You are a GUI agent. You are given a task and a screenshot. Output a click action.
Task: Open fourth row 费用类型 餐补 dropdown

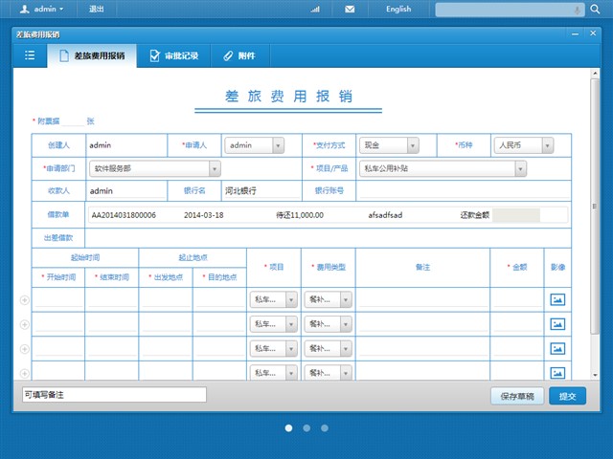328,373
